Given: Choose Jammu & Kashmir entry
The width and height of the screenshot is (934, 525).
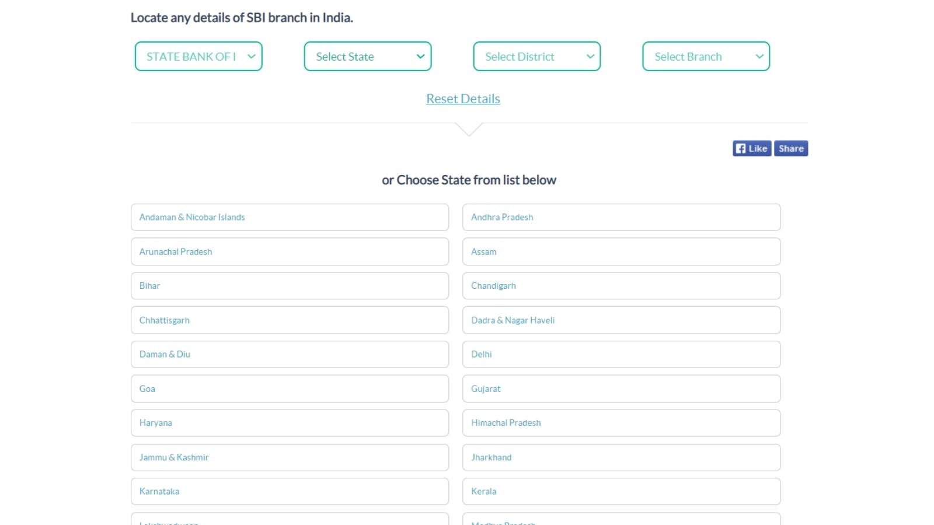Looking at the screenshot, I should pos(290,457).
